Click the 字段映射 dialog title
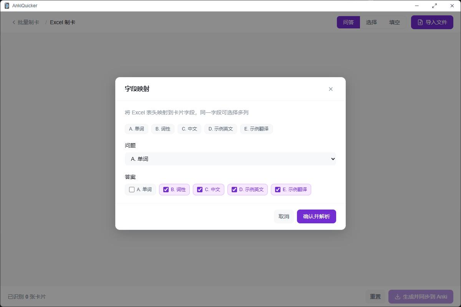Image resolution: width=461 pixels, height=307 pixels. [x=137, y=89]
